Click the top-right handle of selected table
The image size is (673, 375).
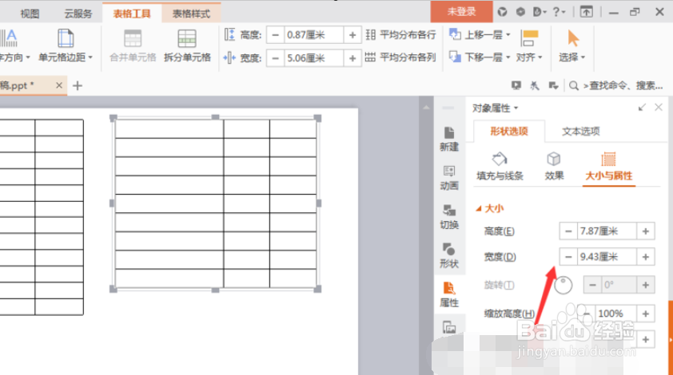click(x=317, y=118)
